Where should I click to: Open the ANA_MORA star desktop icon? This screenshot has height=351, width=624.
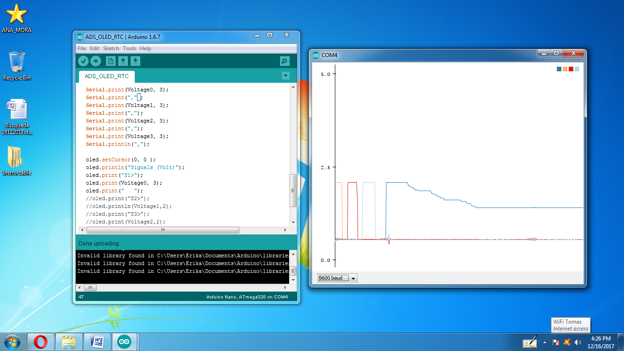pos(17,18)
